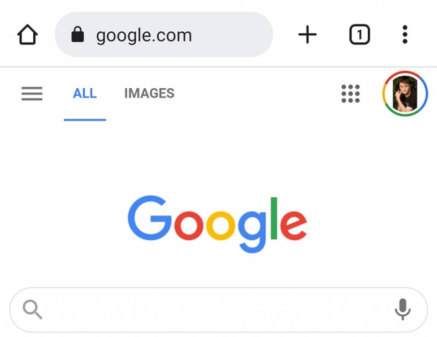Tap the profile avatar picture
This screenshot has width=437, height=337.
click(x=405, y=93)
